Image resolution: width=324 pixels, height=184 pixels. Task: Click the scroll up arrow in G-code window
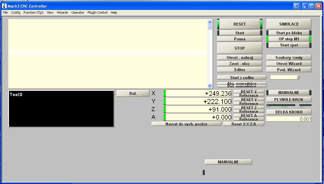(210, 22)
